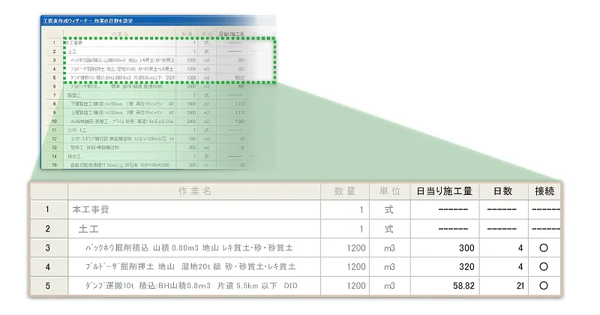
Task: Edit the 58.82 daily work amount cell
Action: pos(444,286)
